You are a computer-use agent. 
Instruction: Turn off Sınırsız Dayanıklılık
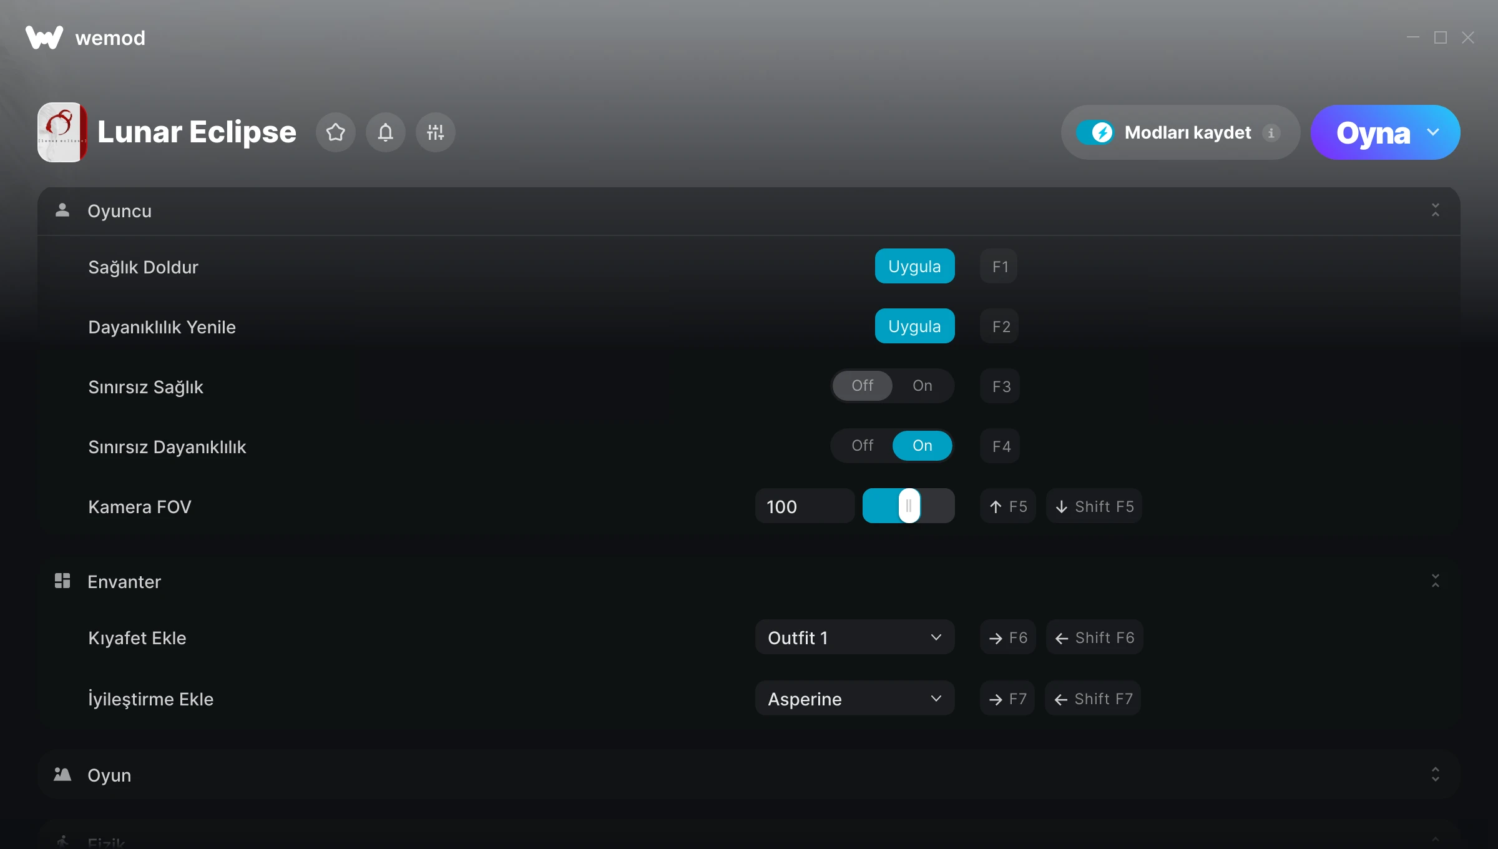[x=863, y=446]
